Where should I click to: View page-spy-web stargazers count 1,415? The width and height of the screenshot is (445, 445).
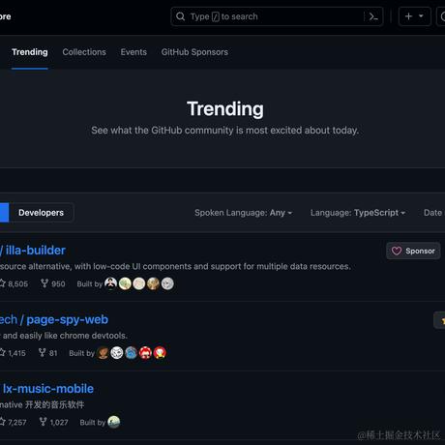tap(13, 353)
